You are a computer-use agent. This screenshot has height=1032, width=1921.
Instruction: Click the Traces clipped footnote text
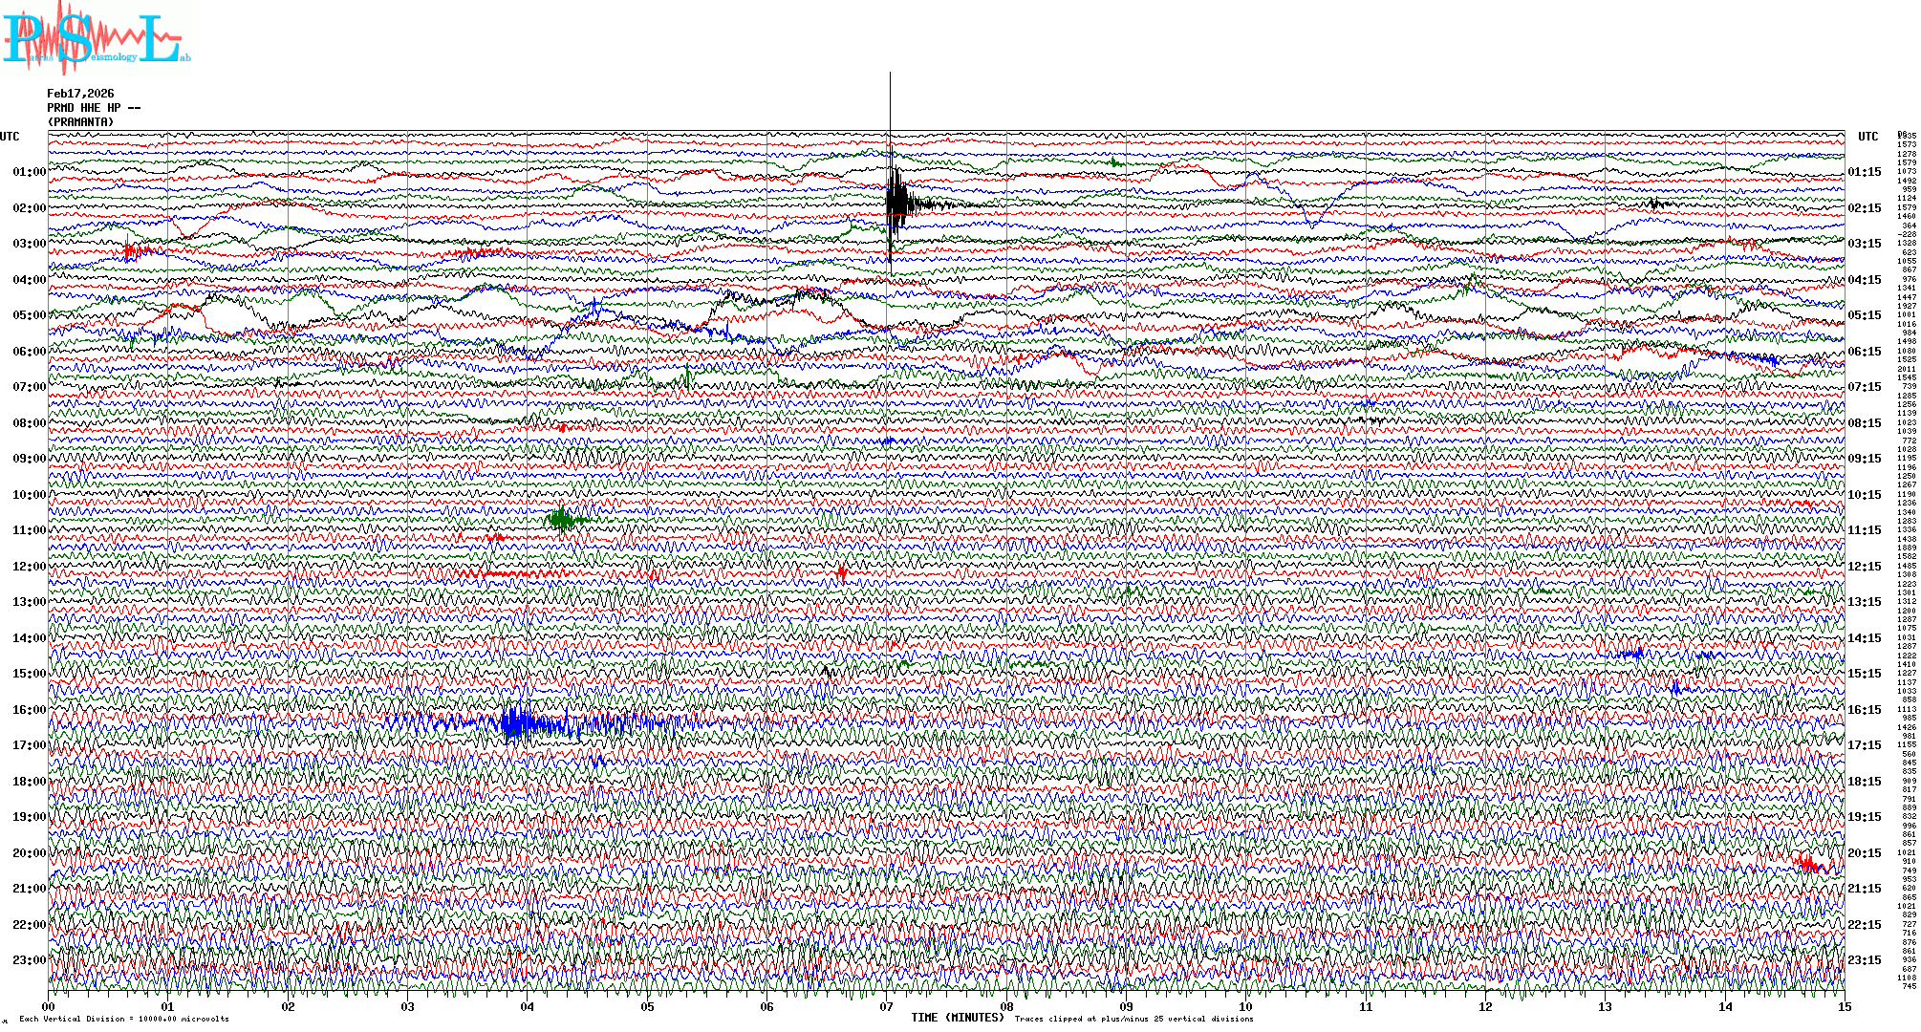pyautogui.click(x=1133, y=1019)
